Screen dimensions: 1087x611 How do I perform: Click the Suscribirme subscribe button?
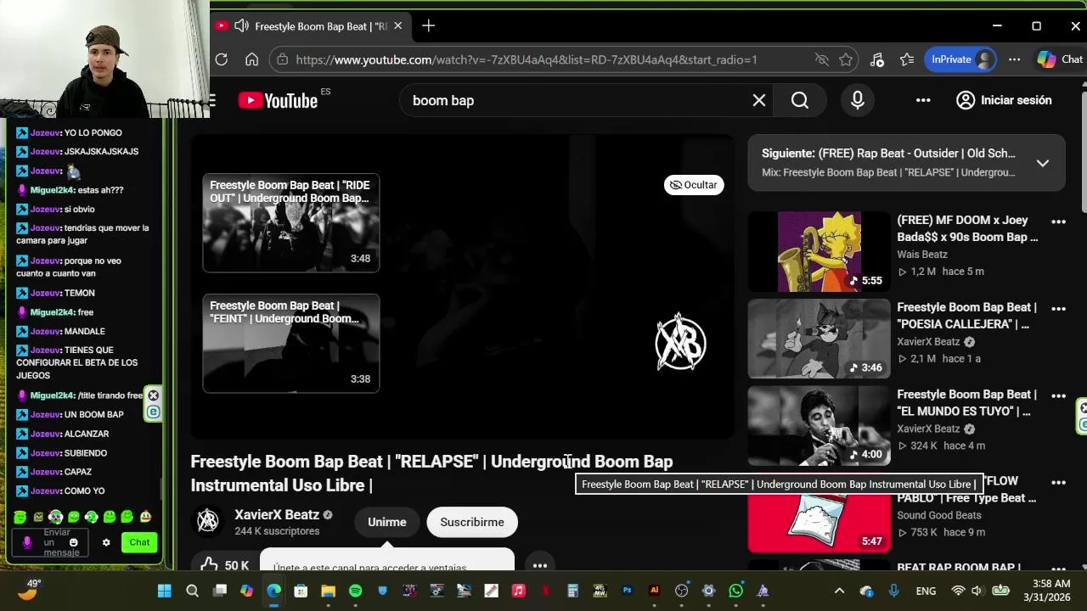[x=472, y=522]
